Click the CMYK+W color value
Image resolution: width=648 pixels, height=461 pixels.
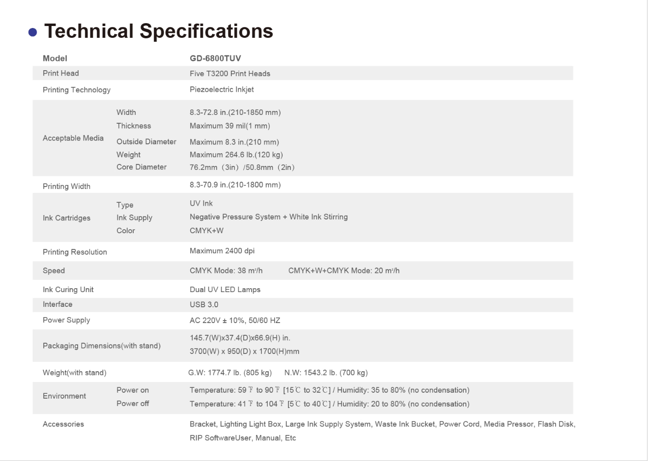pyautogui.click(x=206, y=230)
